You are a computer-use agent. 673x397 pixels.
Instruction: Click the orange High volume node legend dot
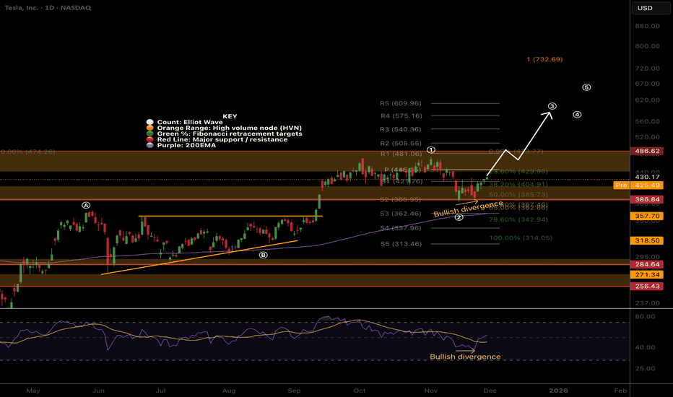[x=149, y=128]
